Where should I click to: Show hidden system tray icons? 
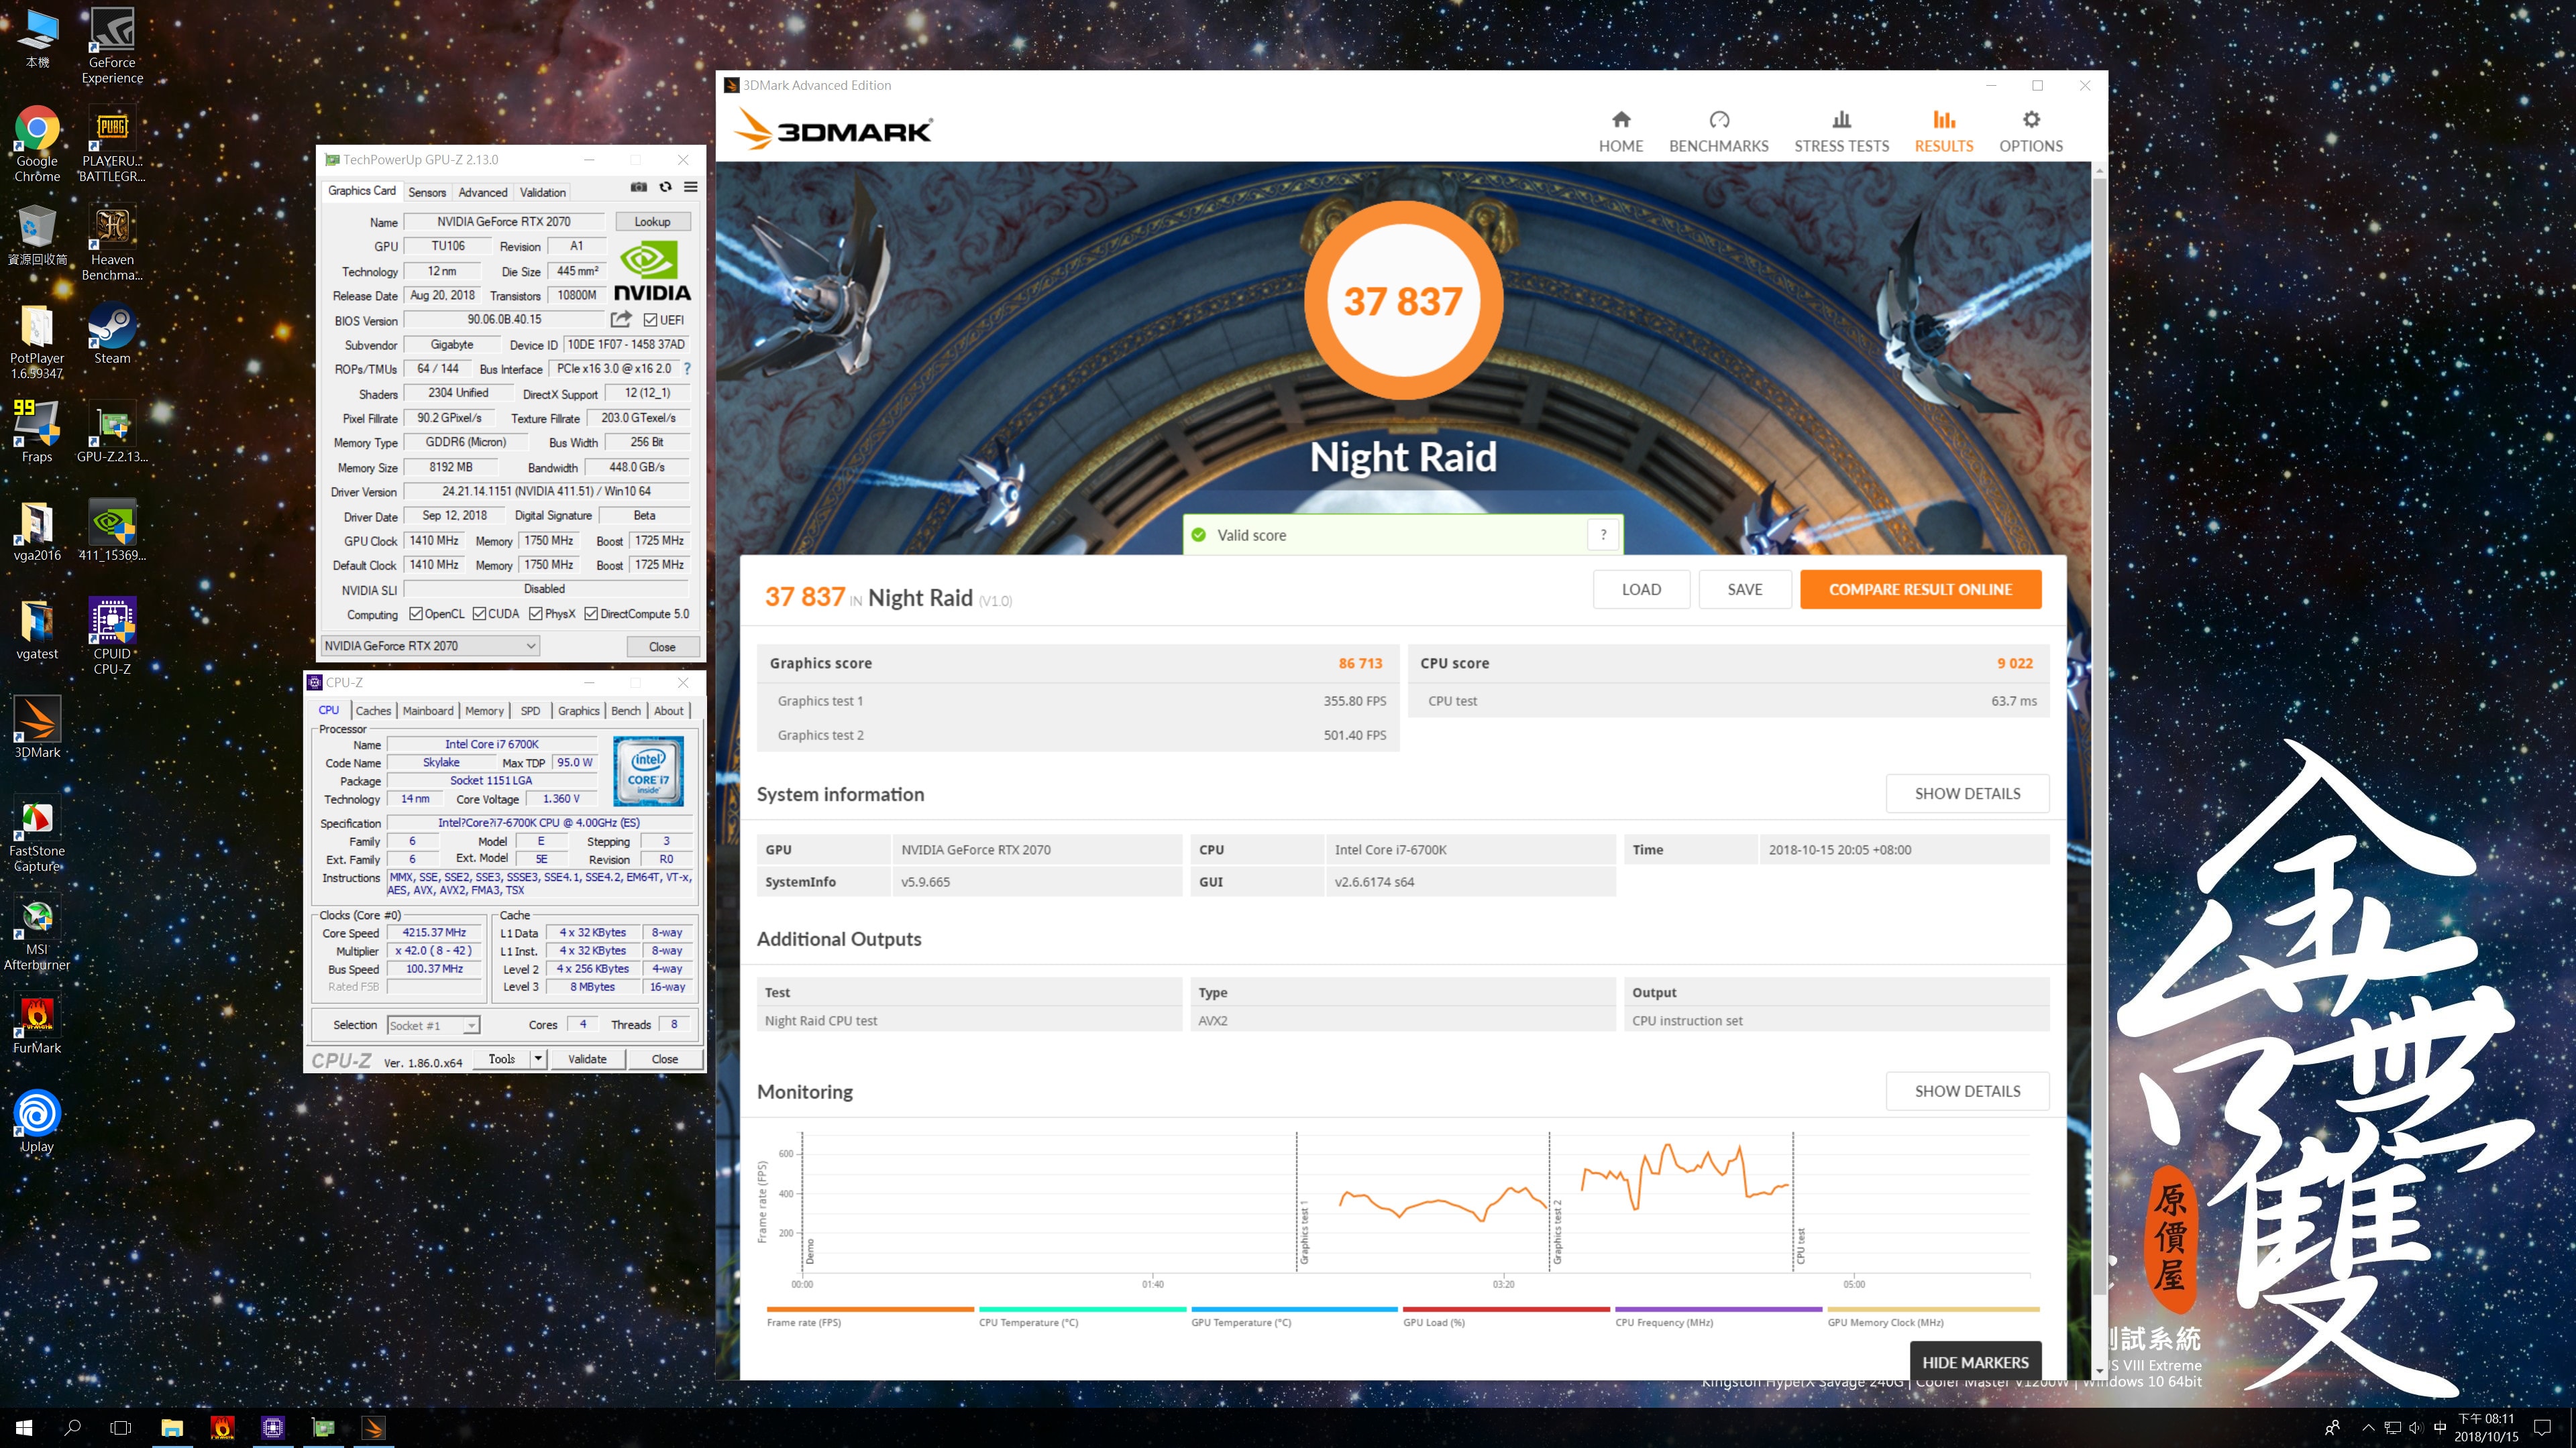[2367, 1428]
